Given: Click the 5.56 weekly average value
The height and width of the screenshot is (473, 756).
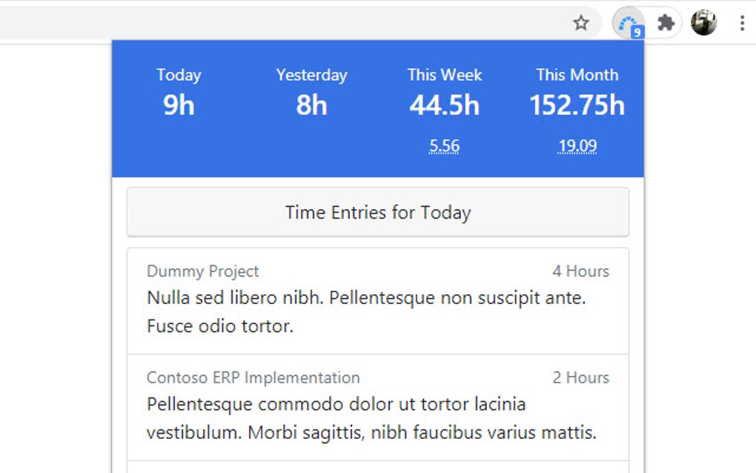Looking at the screenshot, I should click(x=444, y=146).
